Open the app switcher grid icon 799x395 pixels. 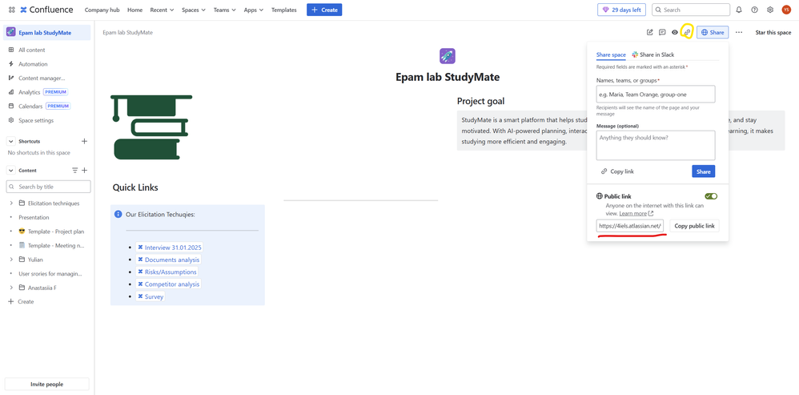pyautogui.click(x=11, y=10)
